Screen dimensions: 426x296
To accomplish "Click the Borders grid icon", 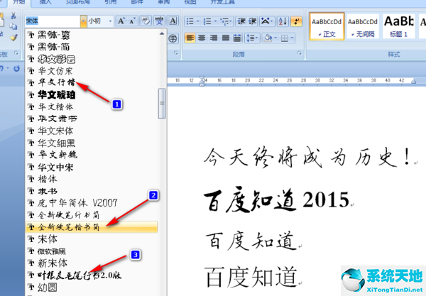I will pyautogui.click(x=285, y=38).
